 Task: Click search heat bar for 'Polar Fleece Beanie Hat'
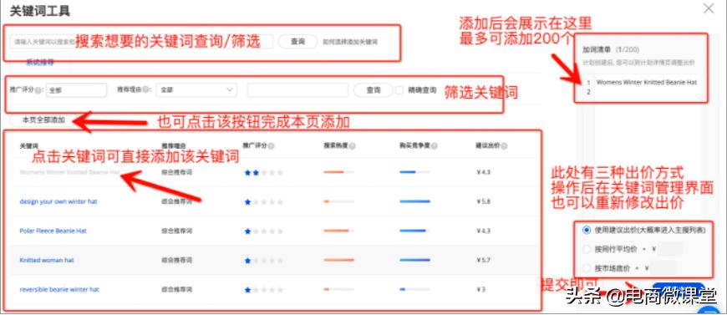click(x=339, y=231)
